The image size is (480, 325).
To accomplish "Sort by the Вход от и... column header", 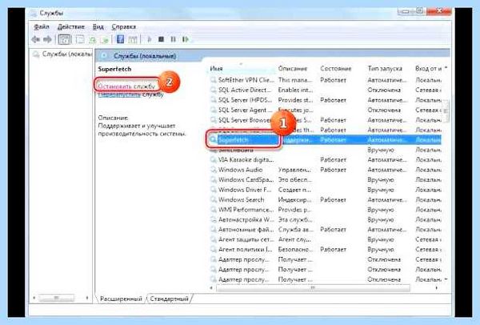I will click(428, 69).
